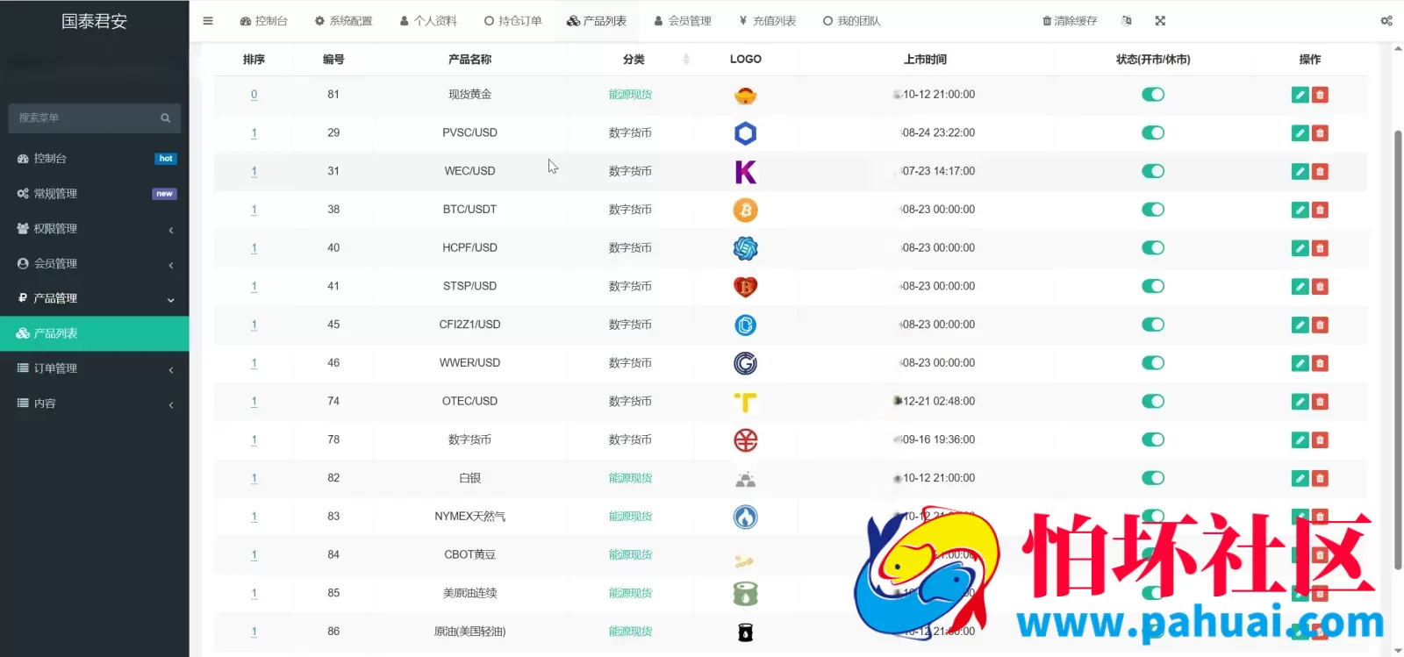Delete the WWER/USD product
The height and width of the screenshot is (657, 1404).
[1320, 363]
